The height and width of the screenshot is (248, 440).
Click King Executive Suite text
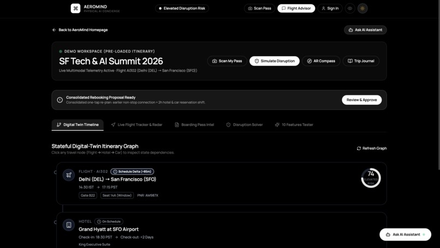pyautogui.click(x=94, y=244)
